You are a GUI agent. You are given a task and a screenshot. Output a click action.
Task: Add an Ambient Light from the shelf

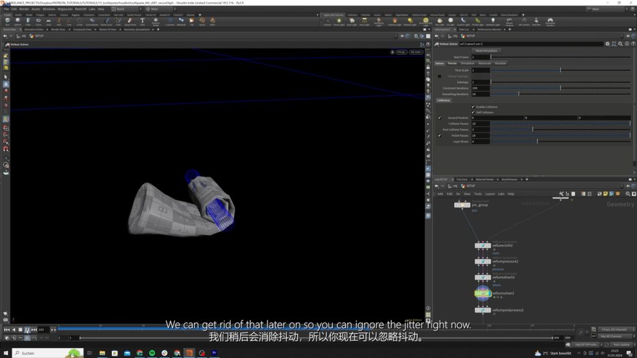pyautogui.click(x=493, y=22)
